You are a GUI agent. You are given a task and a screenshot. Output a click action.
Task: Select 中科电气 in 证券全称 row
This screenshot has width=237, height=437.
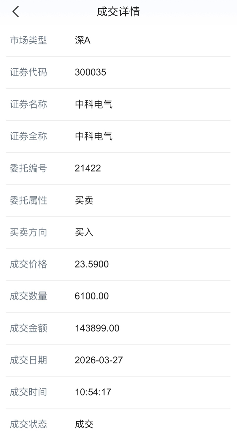(x=94, y=136)
